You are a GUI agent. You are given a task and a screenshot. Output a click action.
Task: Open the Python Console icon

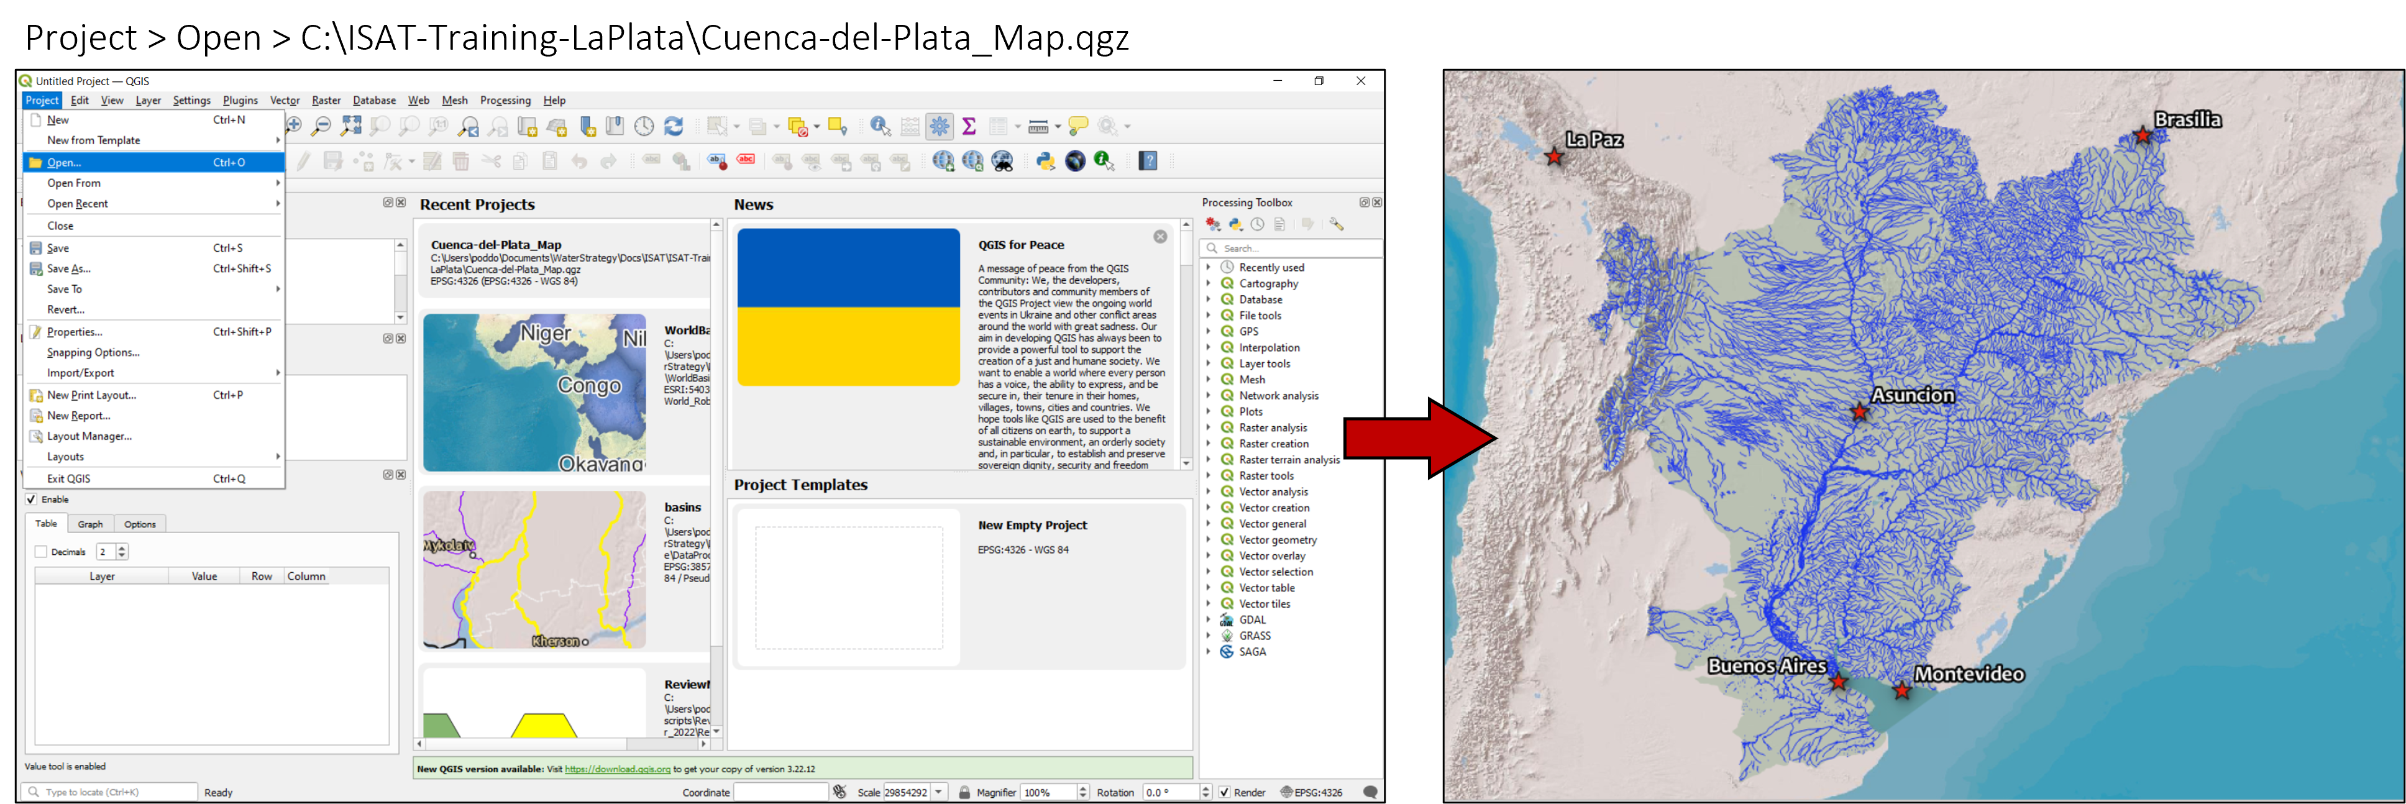pos(1045,162)
